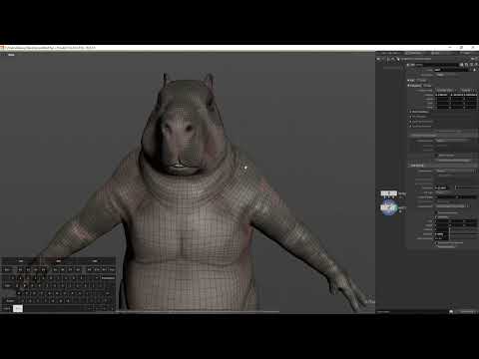The height and width of the screenshot is (359, 479).
Task: Select the globe environment map thumbnail
Action: point(388,207)
